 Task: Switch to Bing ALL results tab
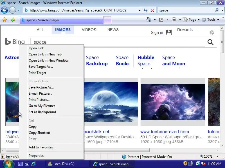point(40,30)
